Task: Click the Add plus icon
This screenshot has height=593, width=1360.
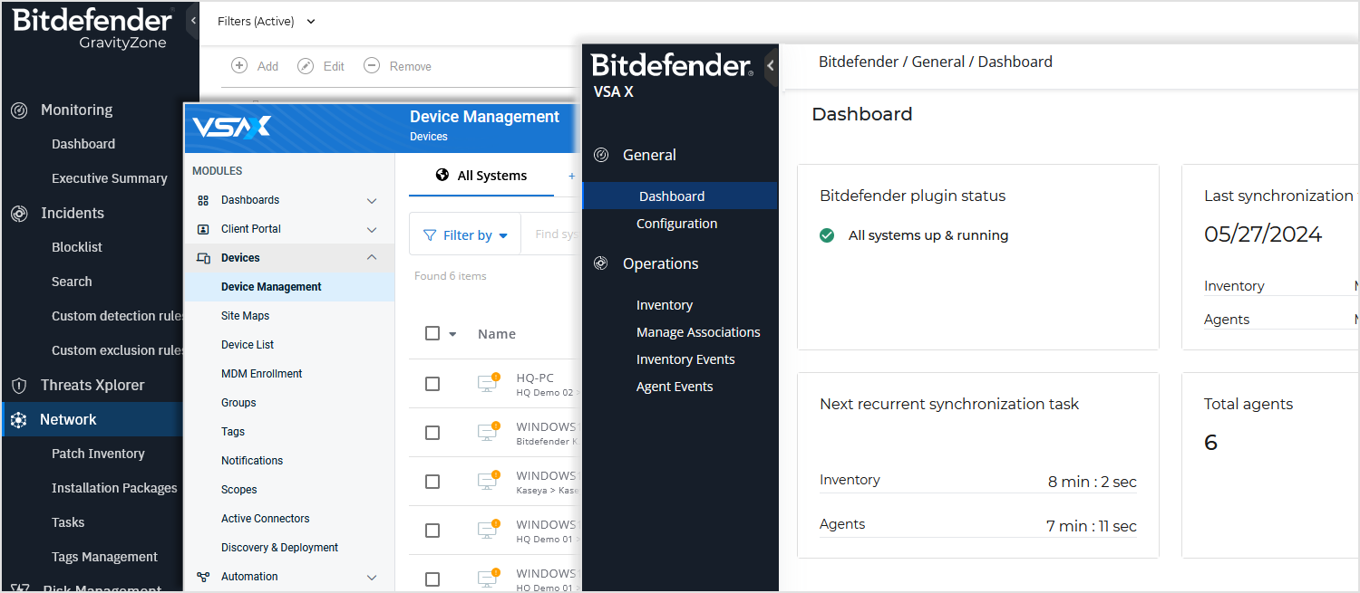Action: point(239,66)
